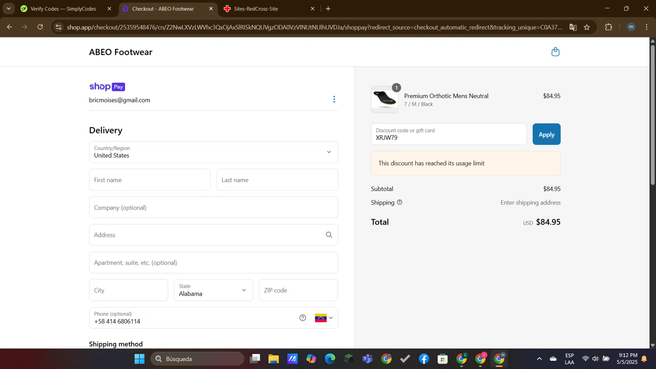Open the Windows Start menu
This screenshot has width=656, height=369.
140,359
